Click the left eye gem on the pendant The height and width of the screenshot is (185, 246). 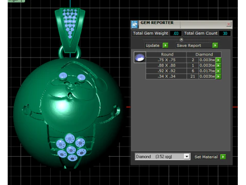(x=63, y=76)
